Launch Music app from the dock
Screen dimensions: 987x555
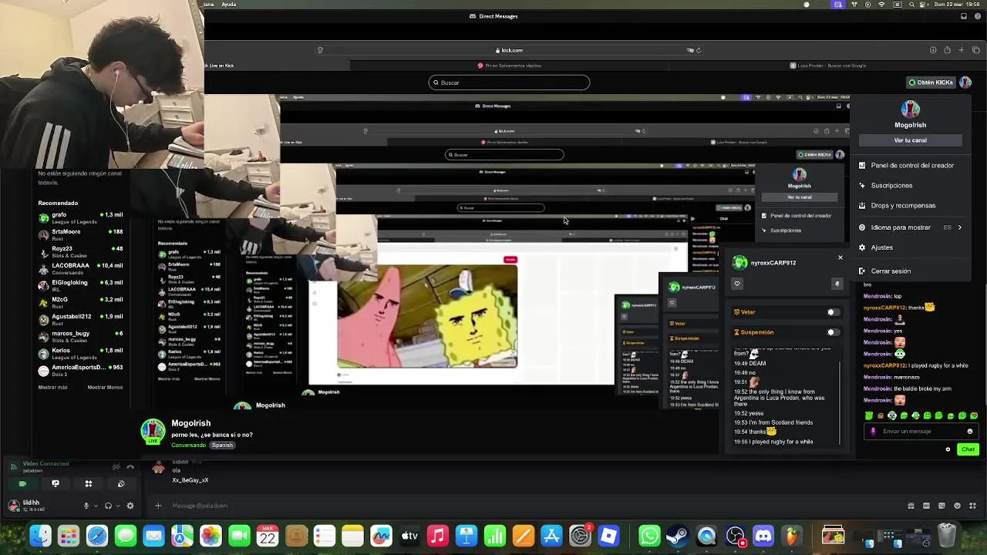tap(438, 536)
